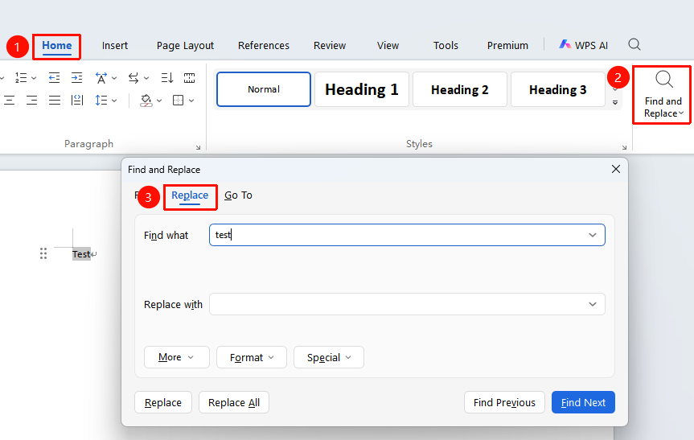Expand the Borders dropdown arrow

191,101
